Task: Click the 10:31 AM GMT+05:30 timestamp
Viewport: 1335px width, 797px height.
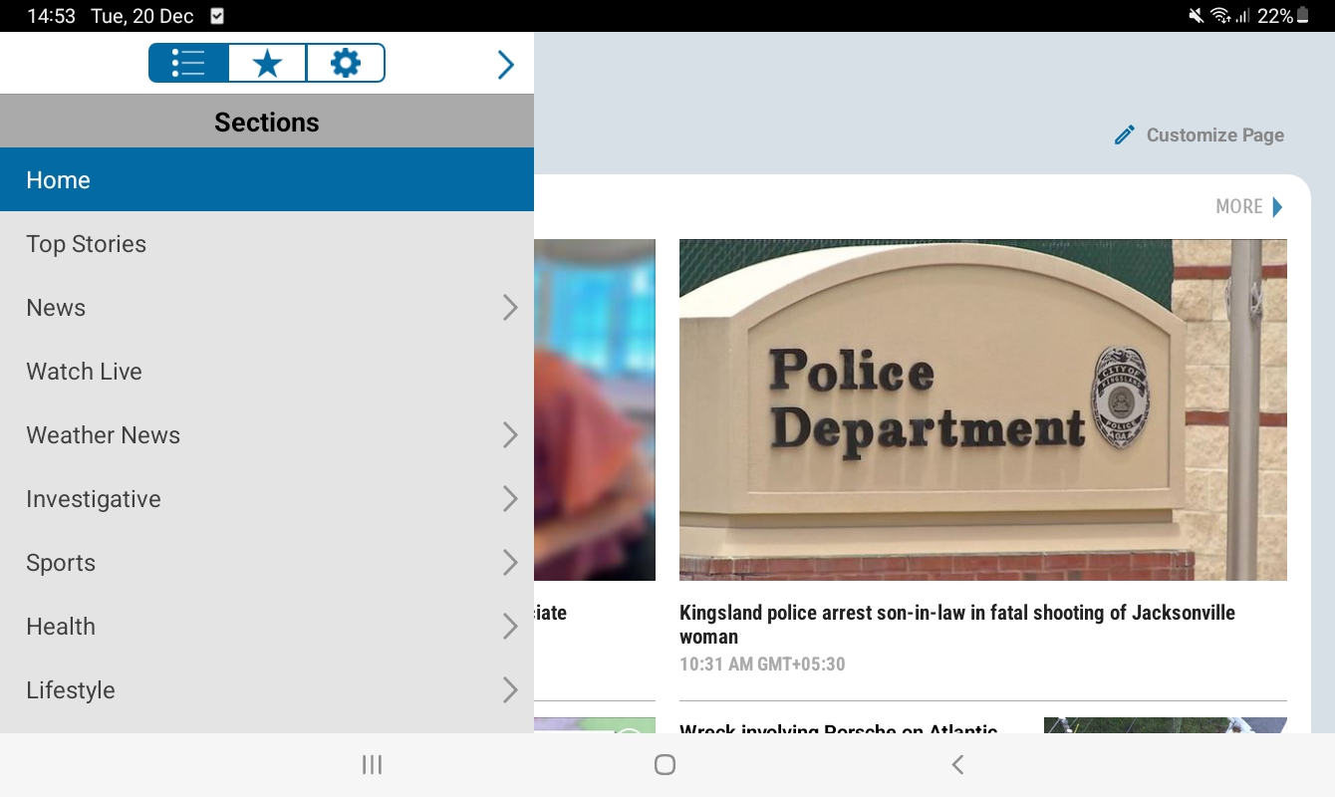Action: pos(762,664)
